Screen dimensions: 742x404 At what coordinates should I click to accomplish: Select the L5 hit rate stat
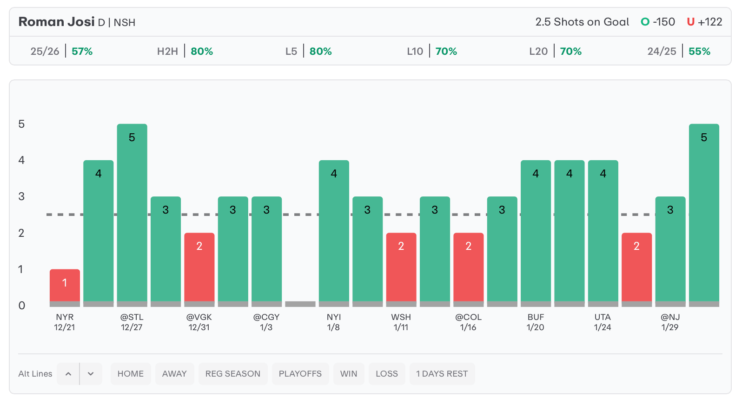308,51
